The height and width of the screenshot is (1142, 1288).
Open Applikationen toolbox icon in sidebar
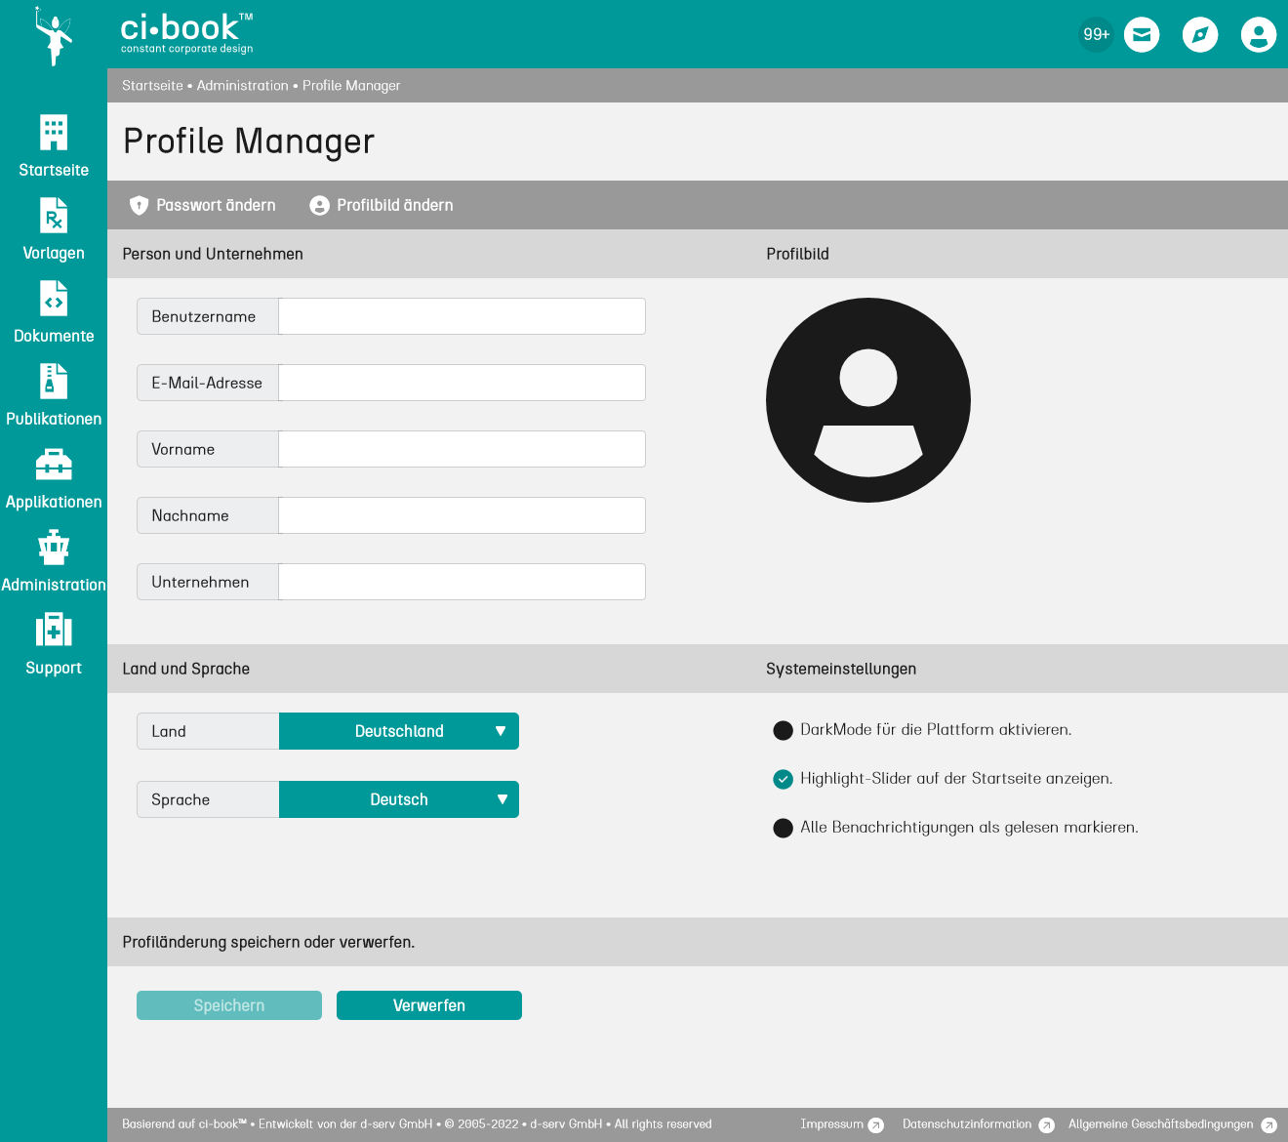coord(54,464)
